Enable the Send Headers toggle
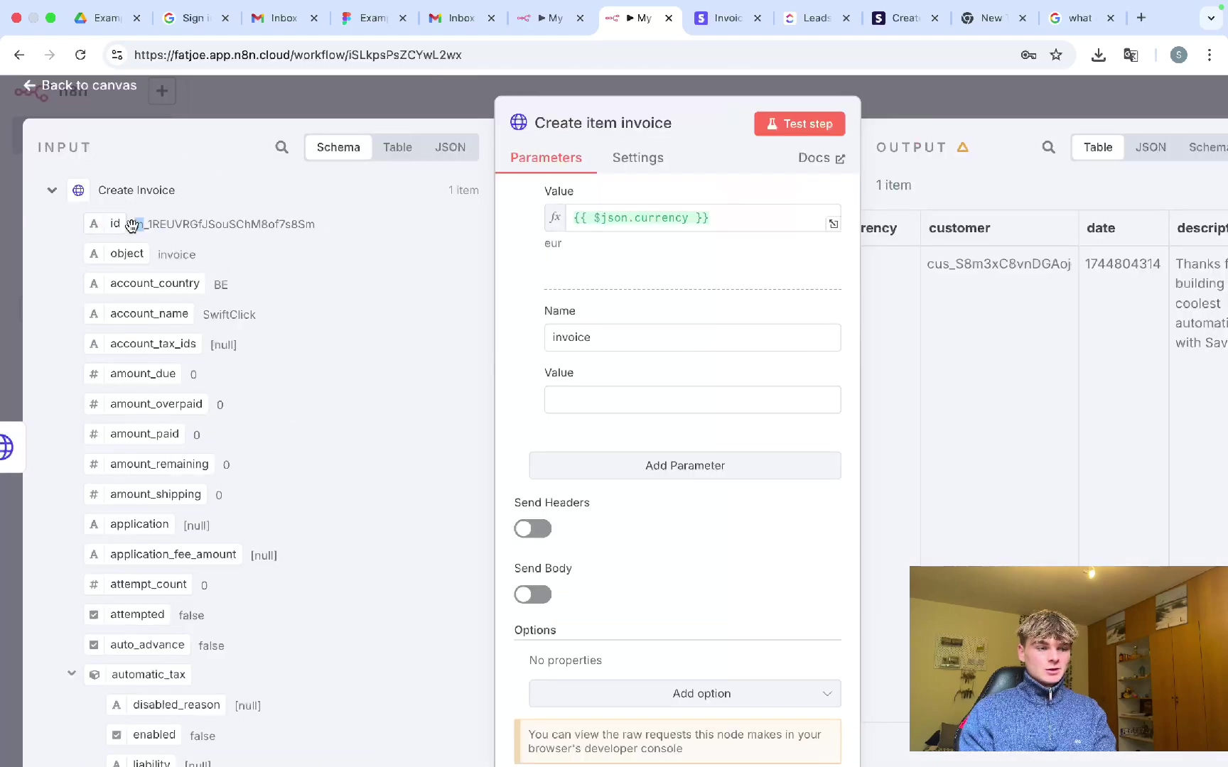This screenshot has height=767, width=1228. [x=532, y=528]
